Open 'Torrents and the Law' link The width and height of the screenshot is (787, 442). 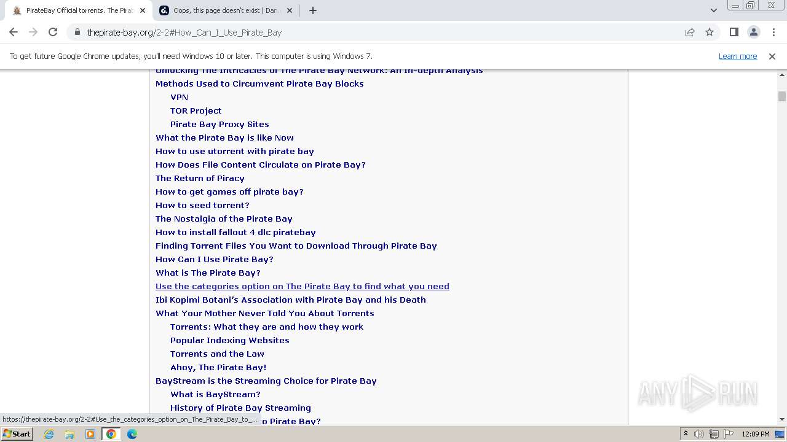pos(217,354)
